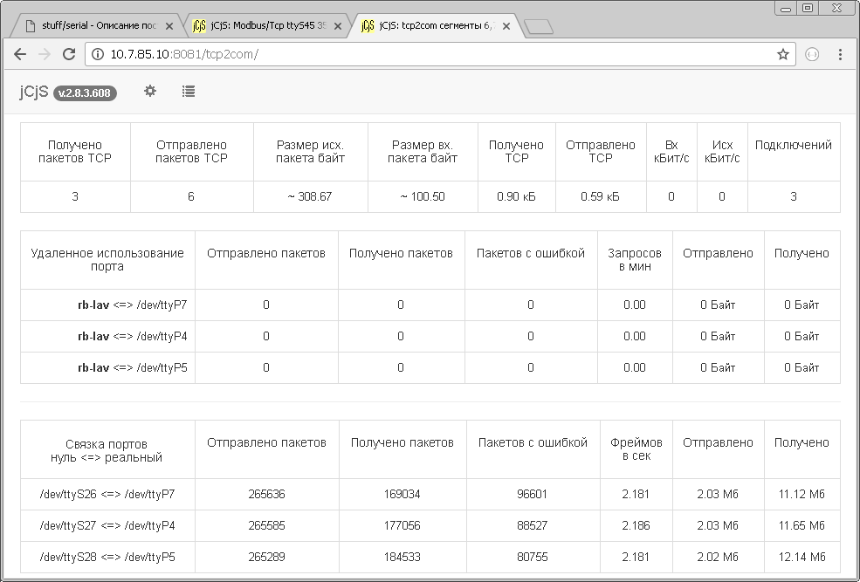This screenshot has height=582, width=860.
Task: Bookmark this page with the star icon
Action: tap(782, 54)
